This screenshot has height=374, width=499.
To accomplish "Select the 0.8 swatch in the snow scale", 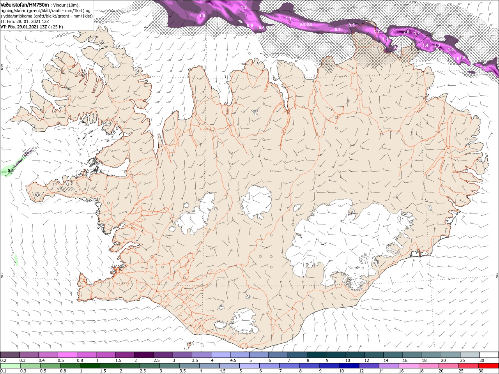I will click(x=87, y=355).
